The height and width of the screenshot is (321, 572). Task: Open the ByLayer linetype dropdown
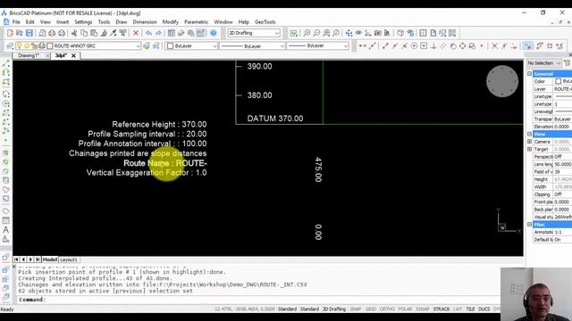pyautogui.click(x=252, y=45)
